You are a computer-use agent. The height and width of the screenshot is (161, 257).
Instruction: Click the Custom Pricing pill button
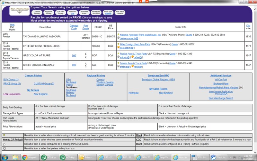[x=37, y=13]
